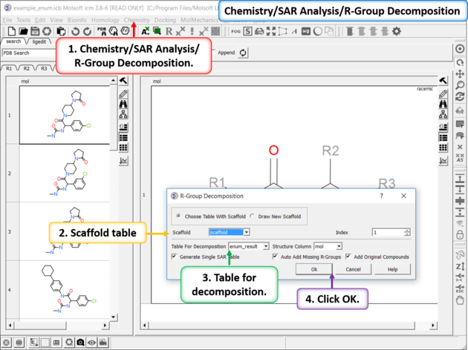Select the Draw New Scaffold radio button
The image size is (468, 350).
(253, 216)
